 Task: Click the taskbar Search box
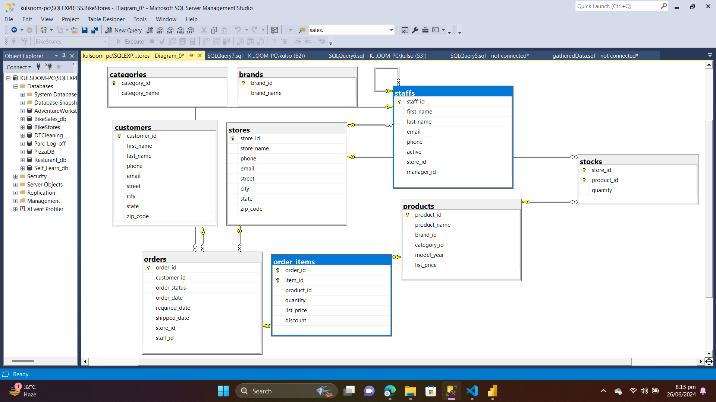coord(286,391)
